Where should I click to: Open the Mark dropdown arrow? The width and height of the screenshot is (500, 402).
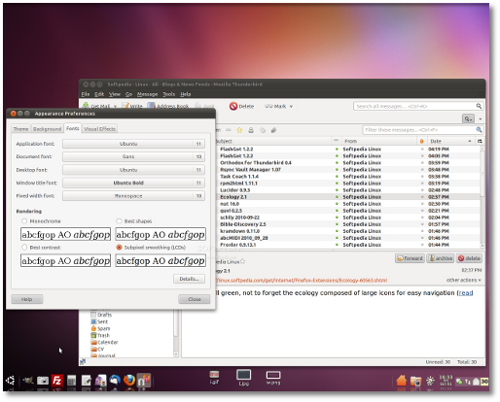click(291, 107)
